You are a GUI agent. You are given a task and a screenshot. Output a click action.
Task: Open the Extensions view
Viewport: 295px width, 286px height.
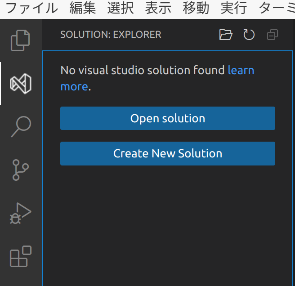[x=21, y=256]
